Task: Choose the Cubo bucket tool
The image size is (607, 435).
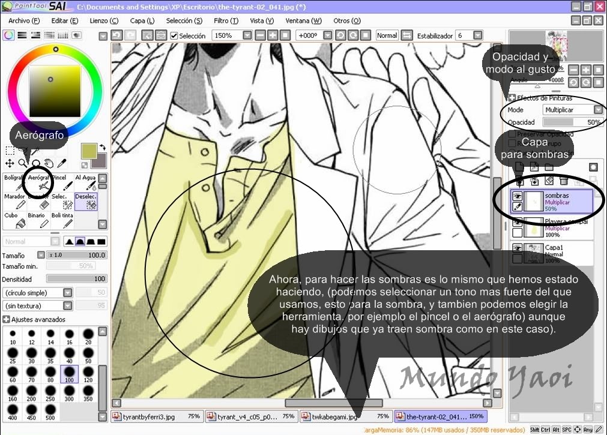Action: pyautogui.click(x=15, y=220)
